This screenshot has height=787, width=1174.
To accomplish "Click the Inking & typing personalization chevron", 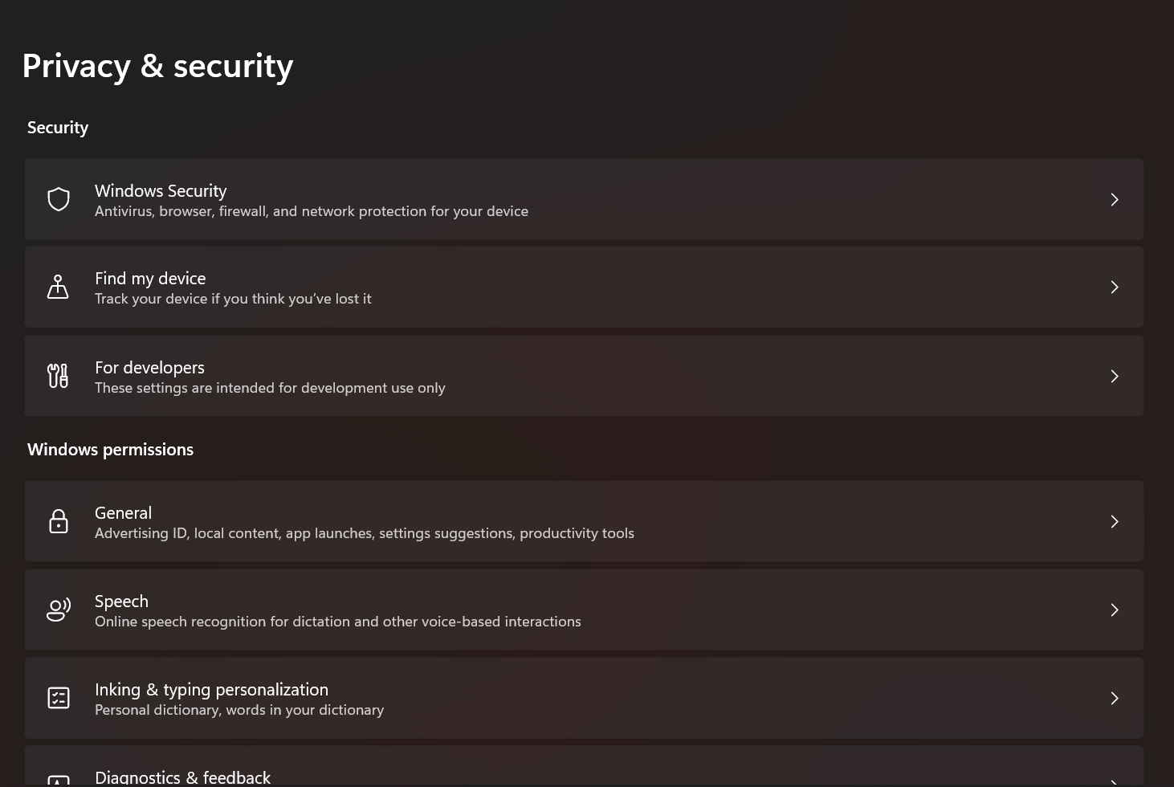I will click(1115, 698).
